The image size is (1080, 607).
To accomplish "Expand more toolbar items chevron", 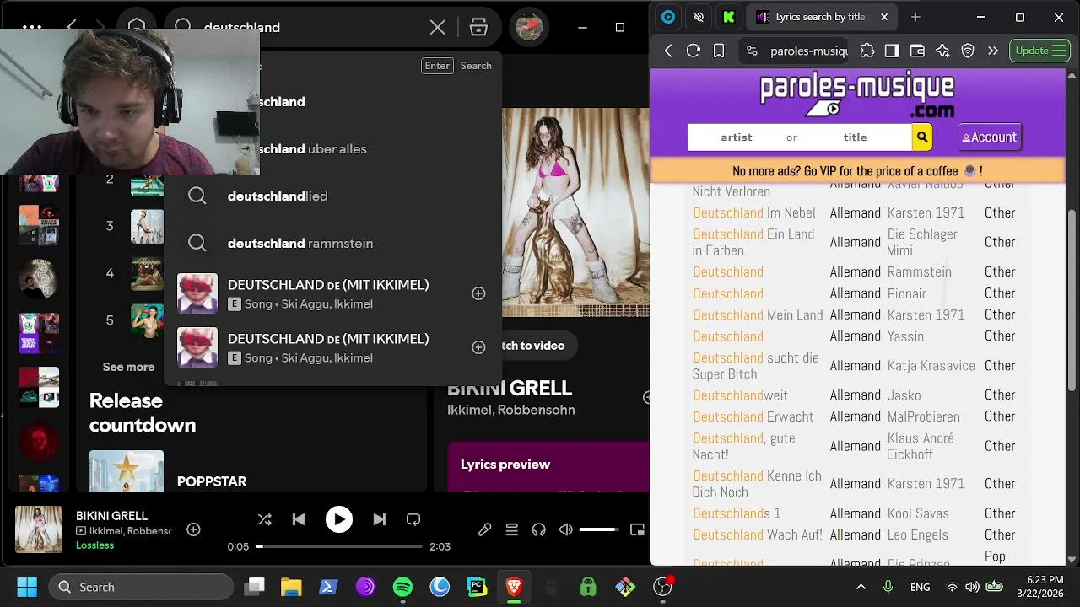I will (x=993, y=51).
